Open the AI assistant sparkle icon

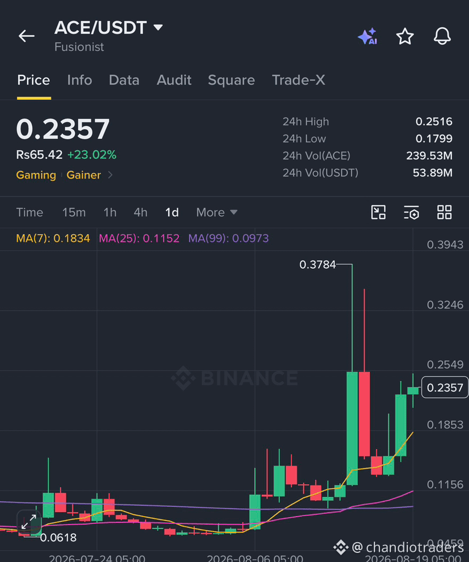coord(368,36)
